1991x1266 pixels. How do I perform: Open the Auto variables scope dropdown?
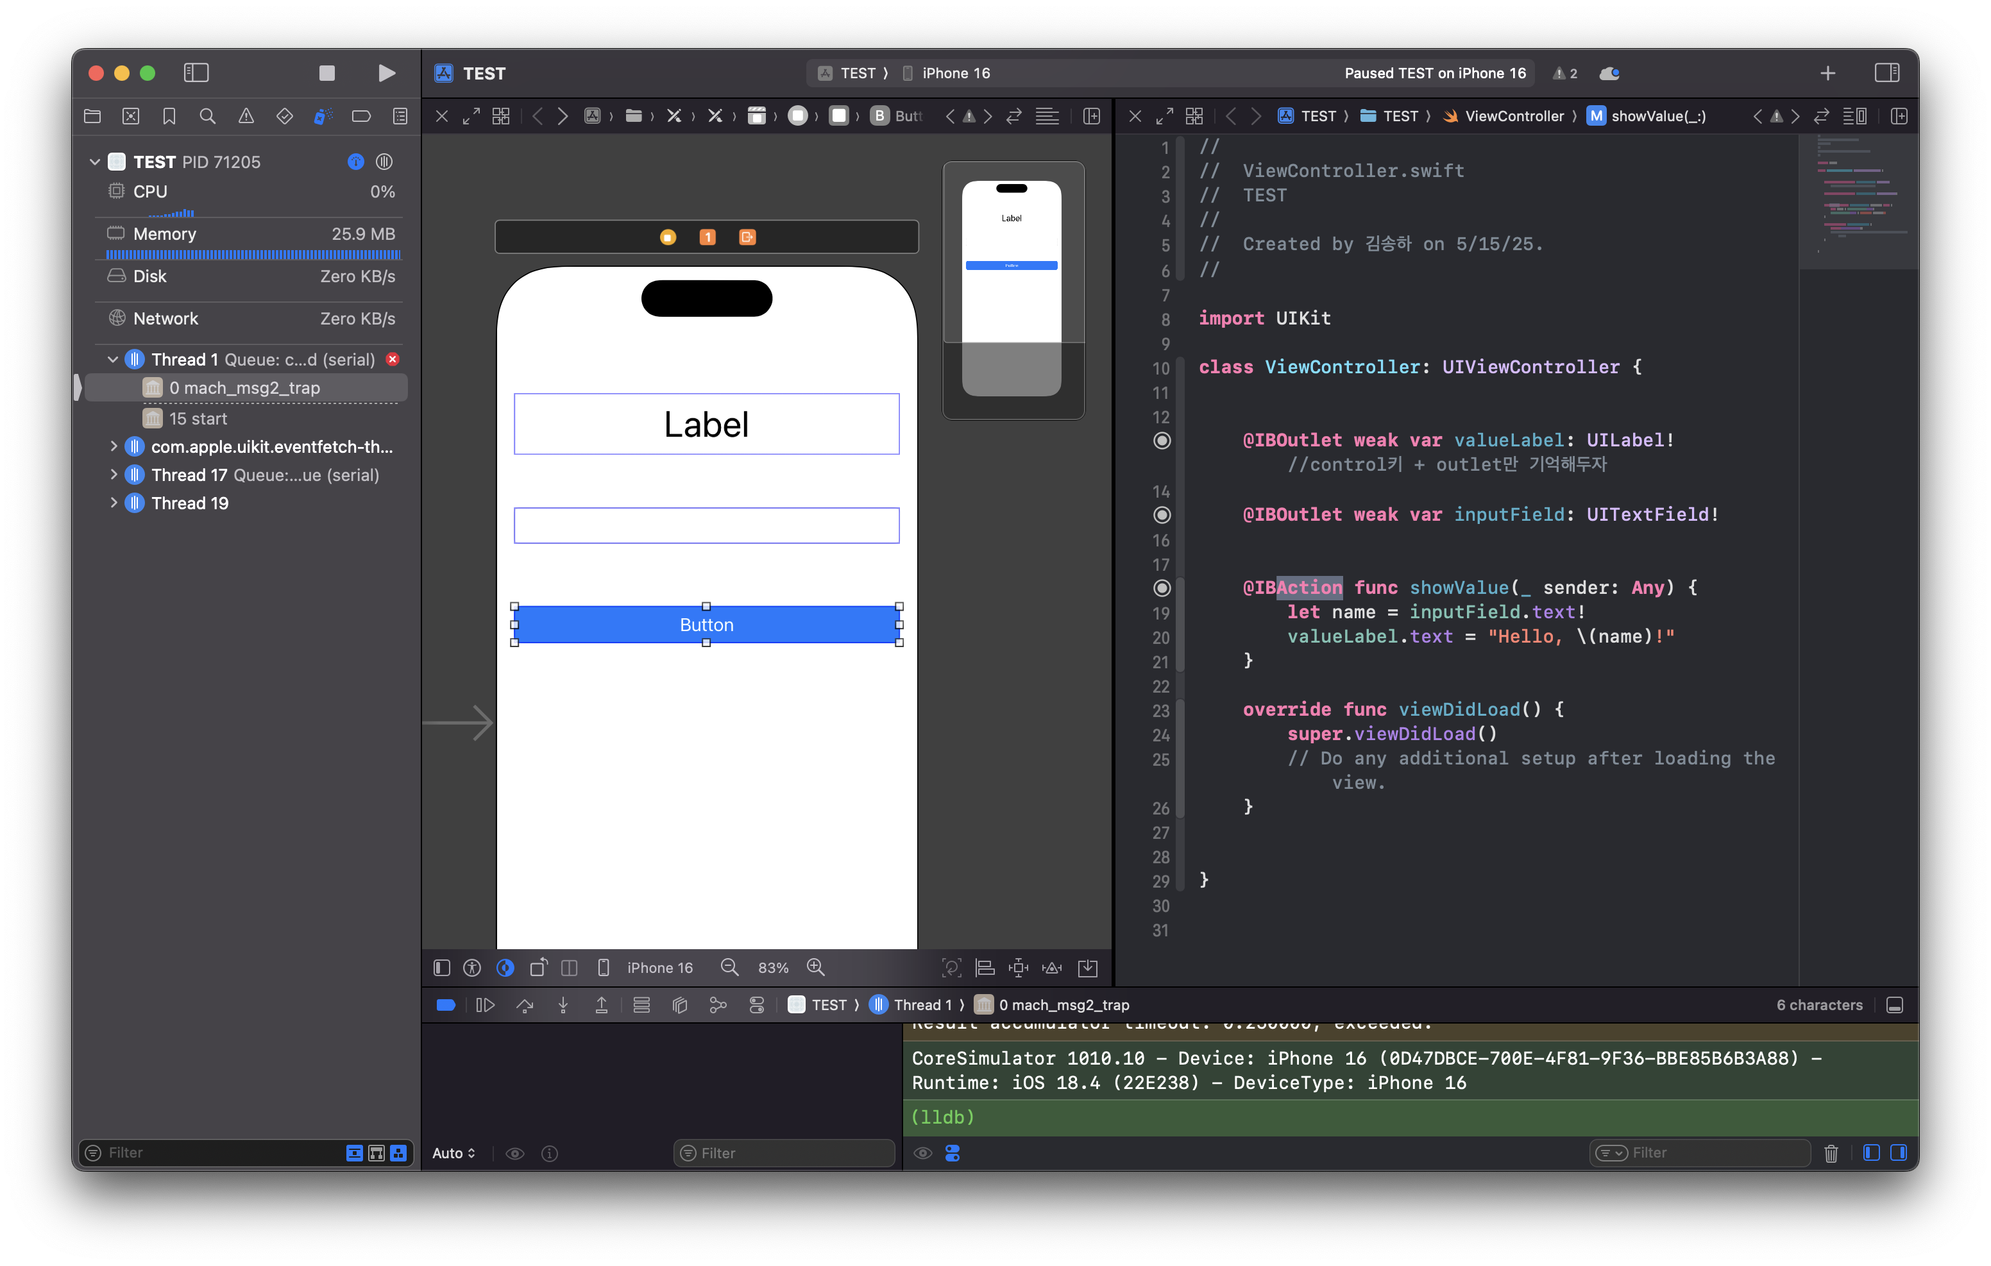coord(453,1152)
